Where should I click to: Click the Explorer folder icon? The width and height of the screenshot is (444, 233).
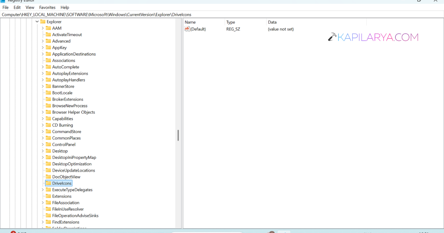point(43,22)
